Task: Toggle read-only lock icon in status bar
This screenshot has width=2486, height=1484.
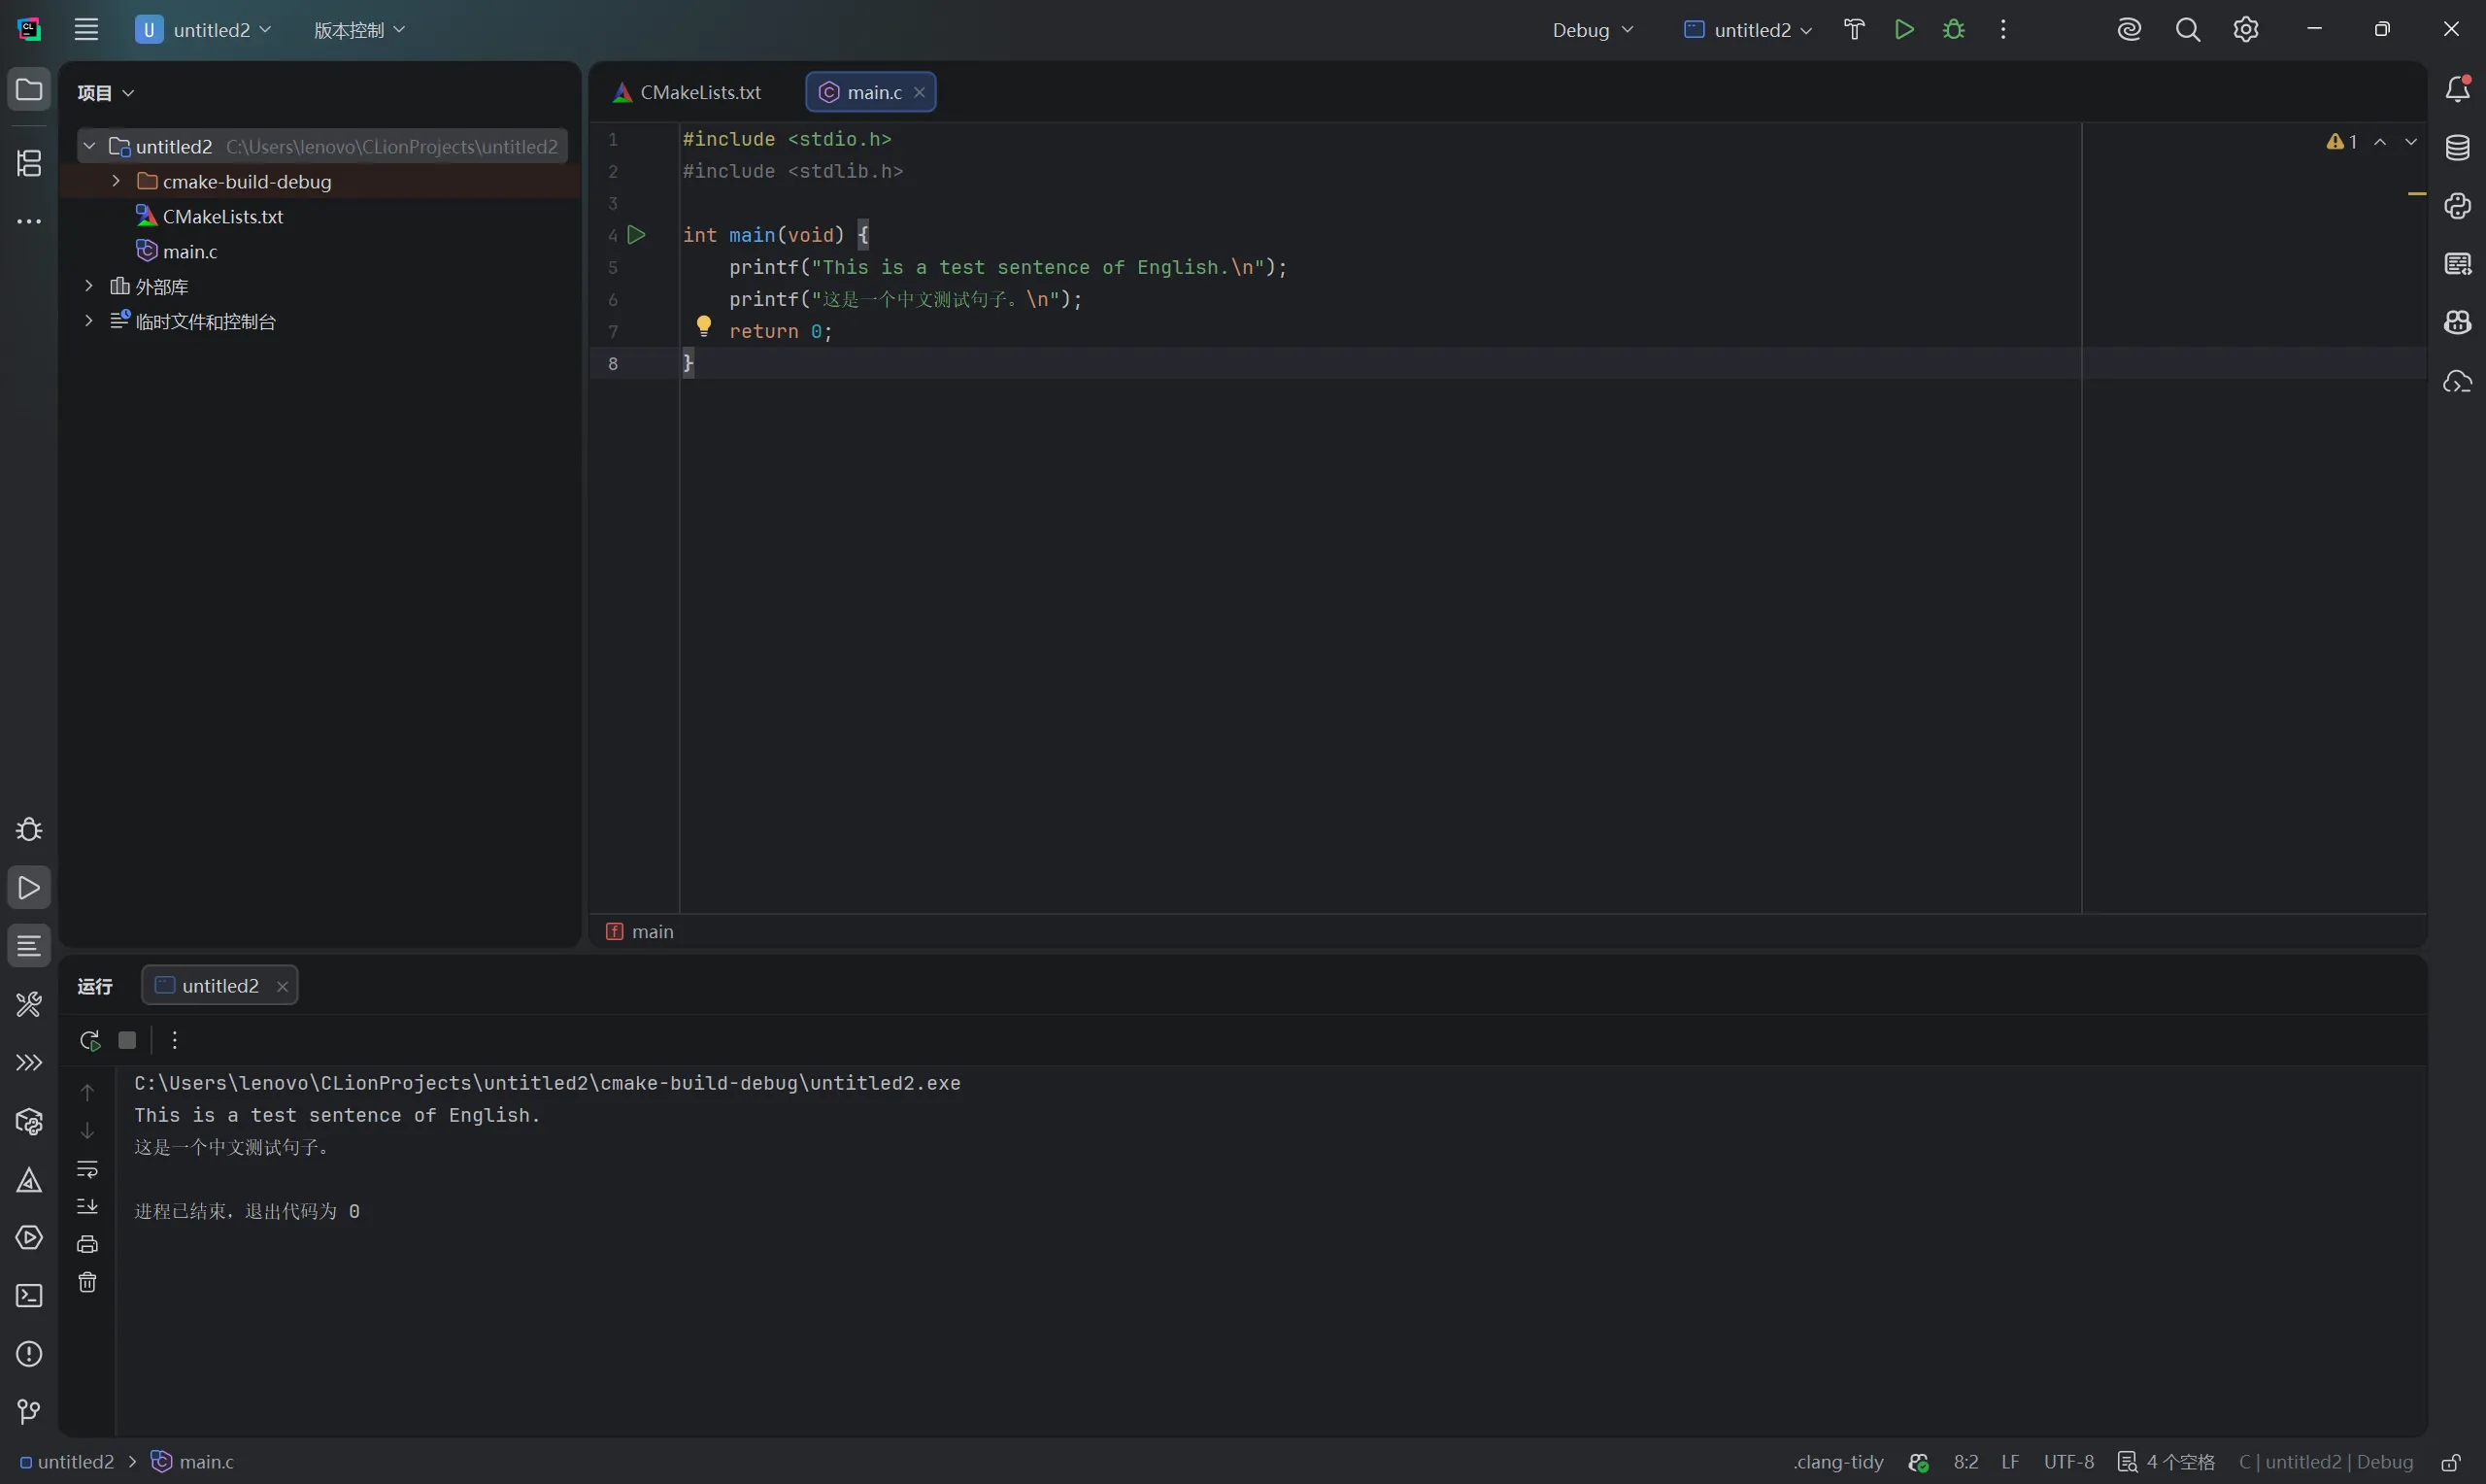Action: 2451,1462
